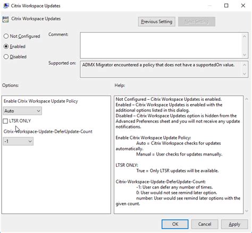Maximize the Citrix Workspace Updates window
Viewport: 252px width, 233px height.
226,6
